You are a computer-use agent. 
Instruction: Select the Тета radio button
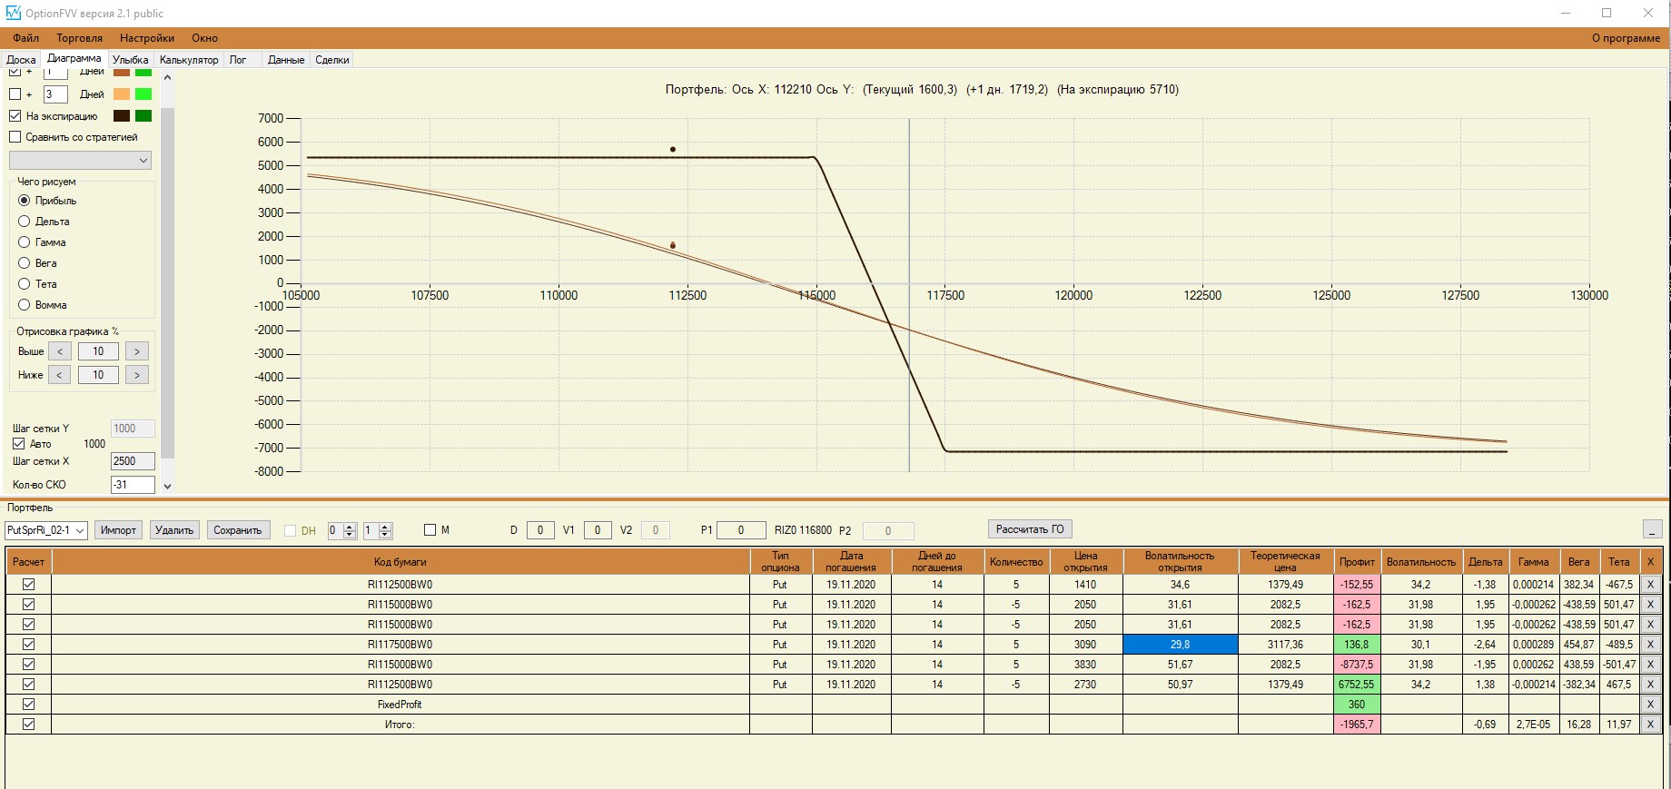[25, 284]
